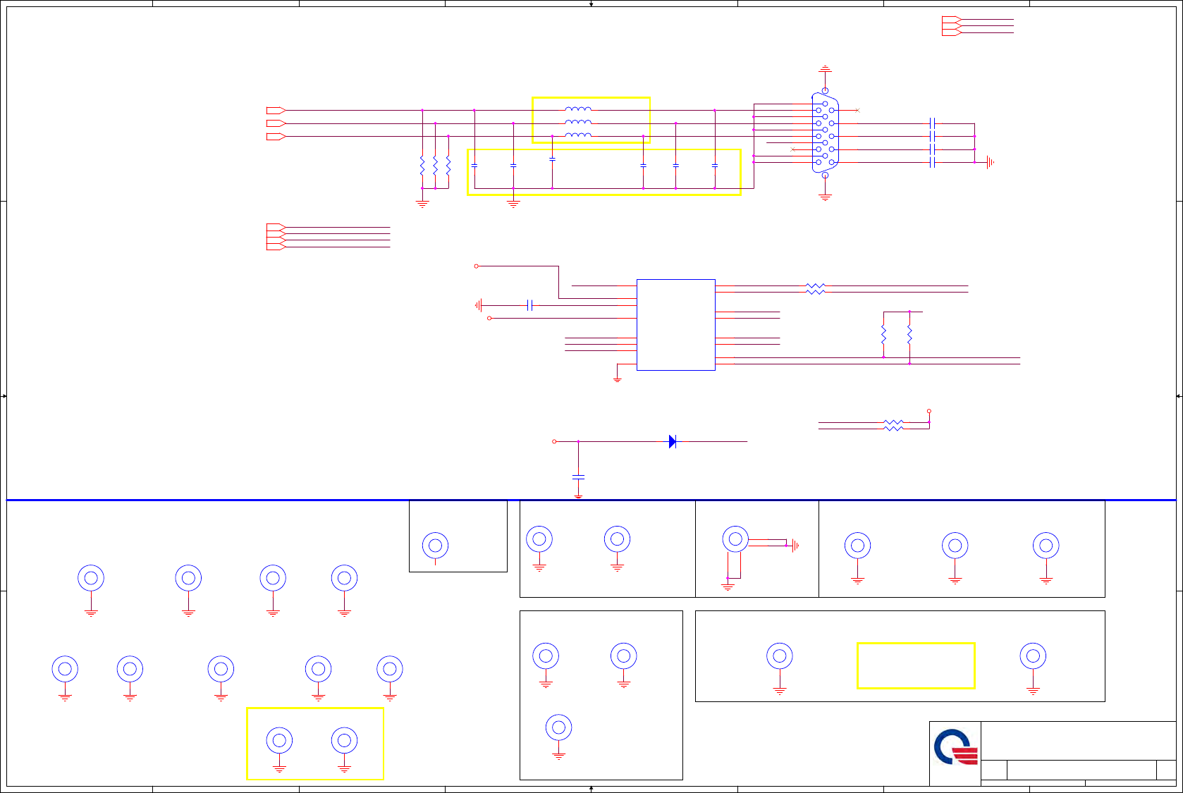The width and height of the screenshot is (1183, 793).
Task: Select the mounting hole wired to two grounds
Action: [735, 539]
